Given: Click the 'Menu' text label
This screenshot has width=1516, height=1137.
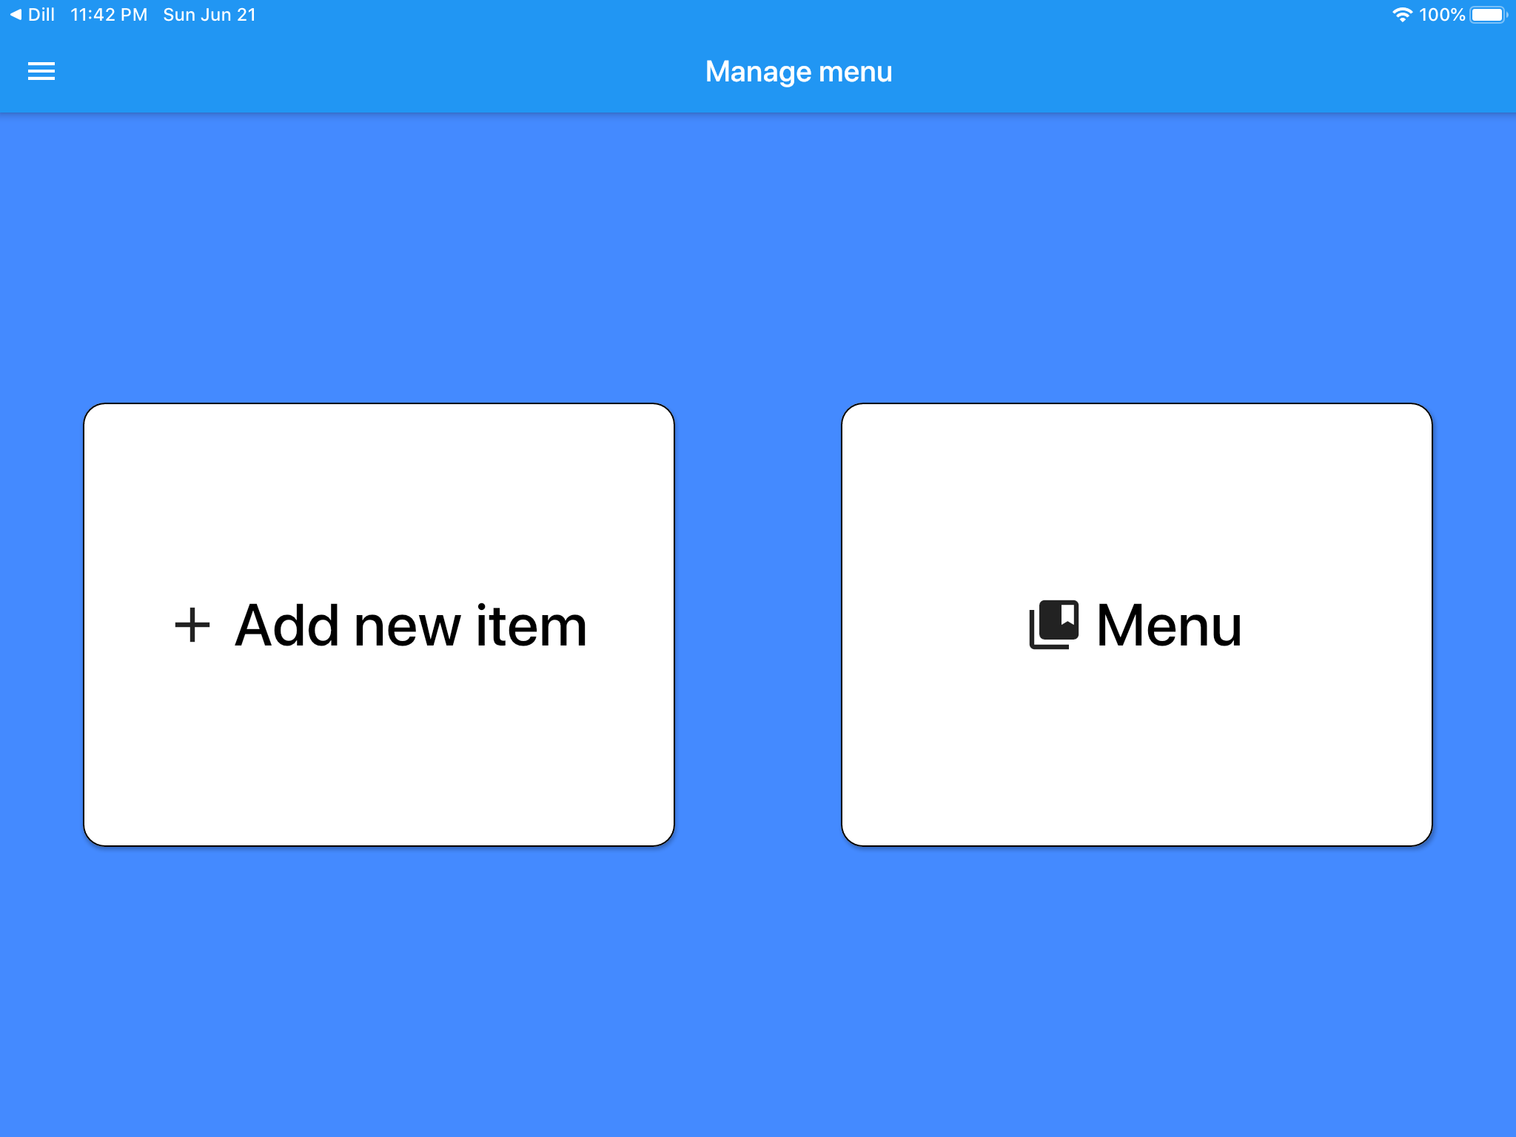Looking at the screenshot, I should pyautogui.click(x=1169, y=626).
